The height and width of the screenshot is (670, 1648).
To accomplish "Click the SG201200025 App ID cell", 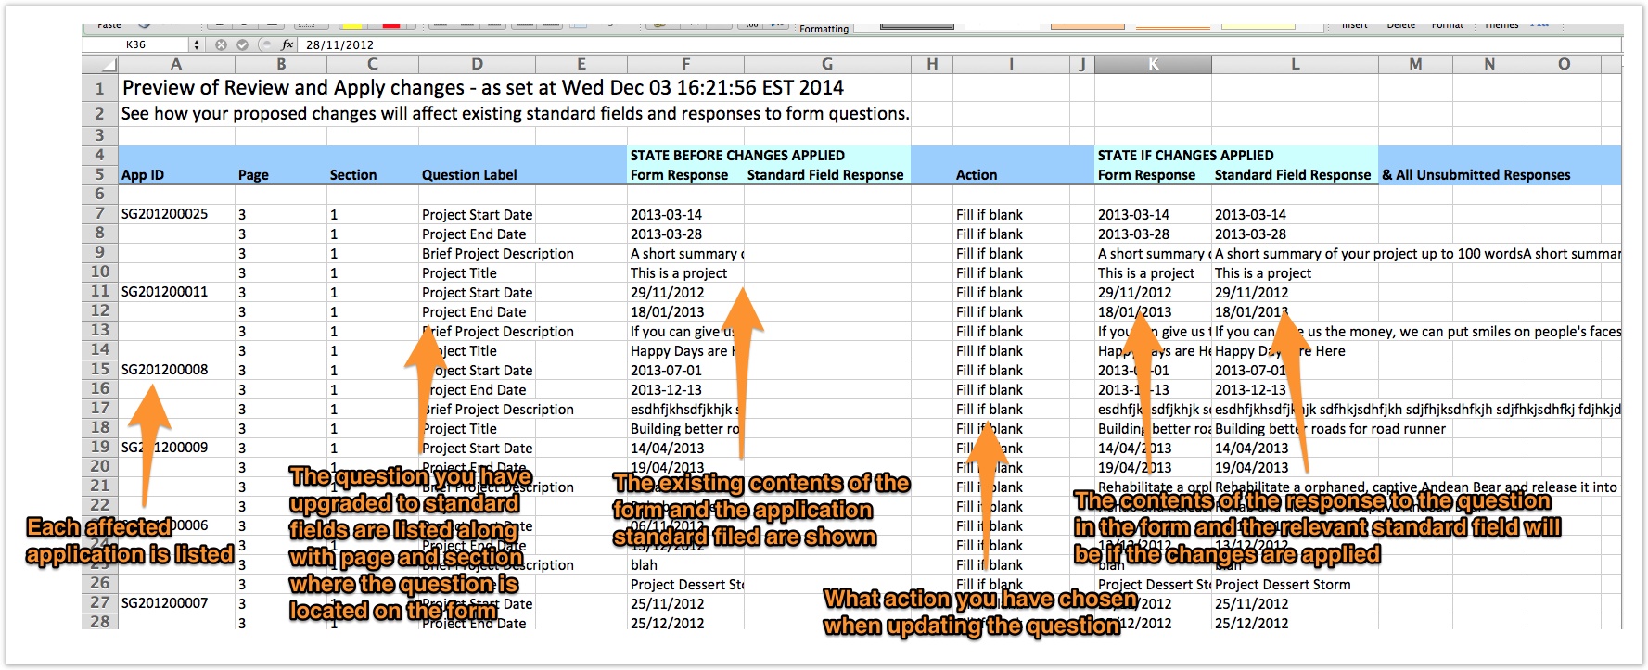I will tap(165, 214).
